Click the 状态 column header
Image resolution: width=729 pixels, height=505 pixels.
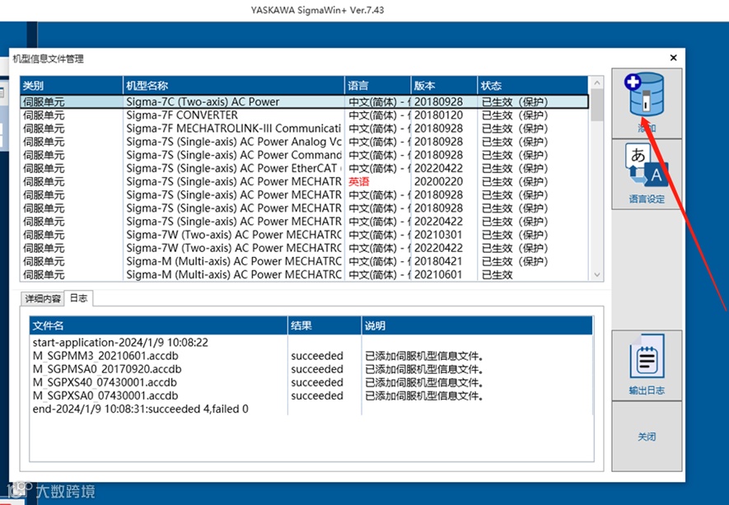533,86
